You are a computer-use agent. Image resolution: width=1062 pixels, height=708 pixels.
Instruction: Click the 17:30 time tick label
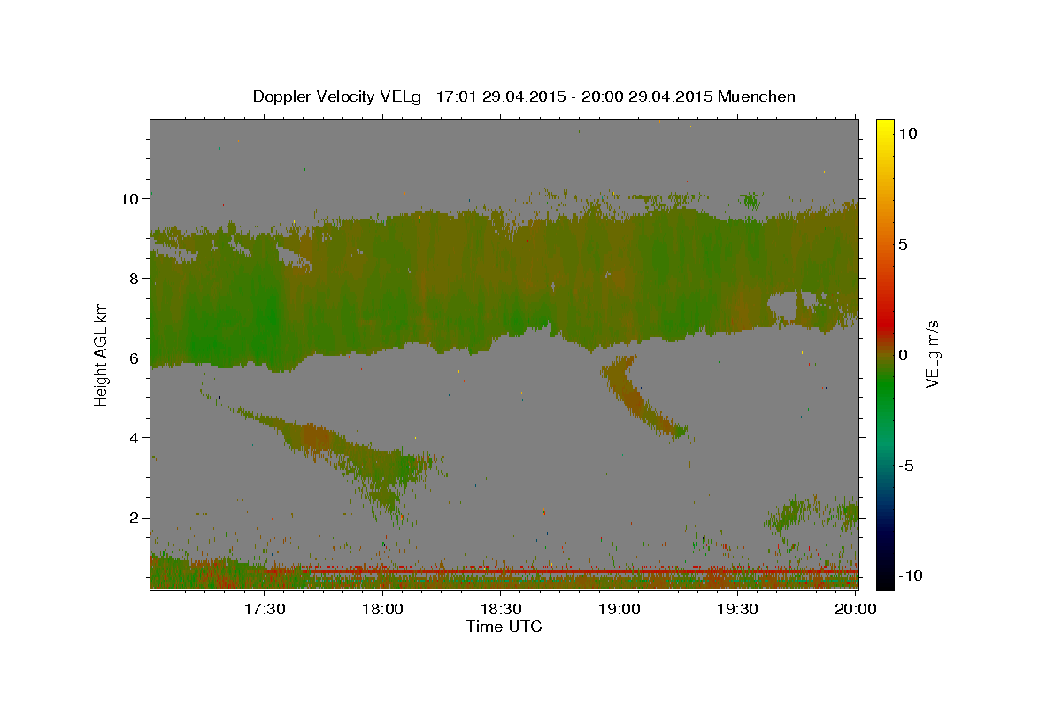265,609
